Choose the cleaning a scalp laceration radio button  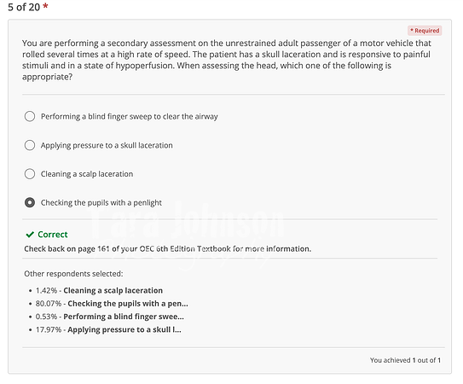pyautogui.click(x=30, y=174)
